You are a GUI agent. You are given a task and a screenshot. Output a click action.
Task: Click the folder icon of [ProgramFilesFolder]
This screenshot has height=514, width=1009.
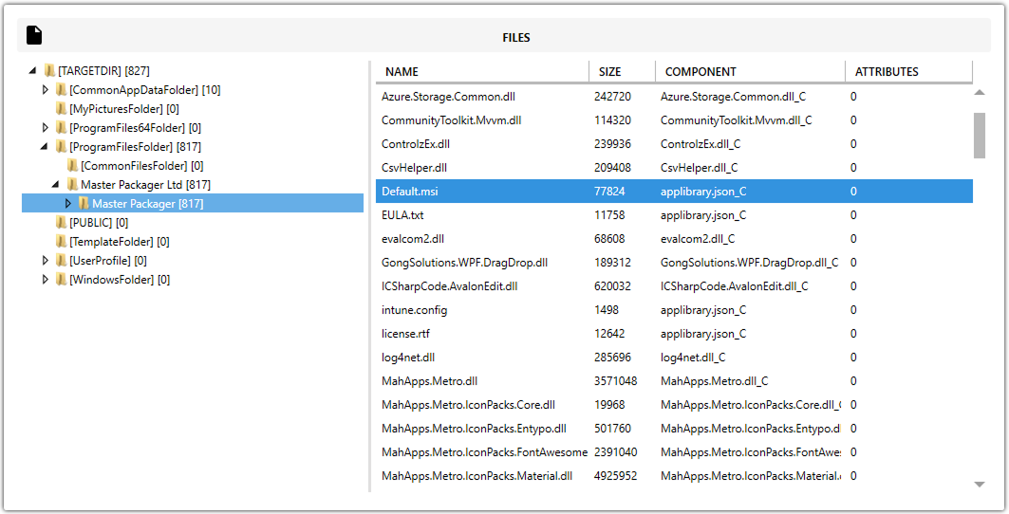61,147
